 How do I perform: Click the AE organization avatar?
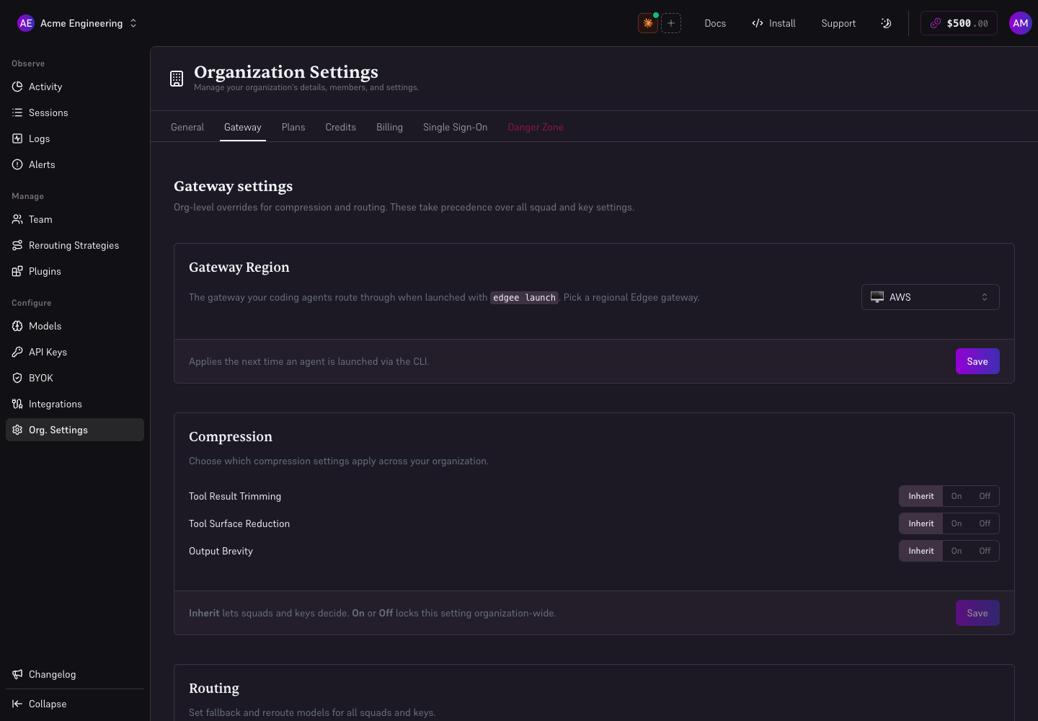coord(26,23)
